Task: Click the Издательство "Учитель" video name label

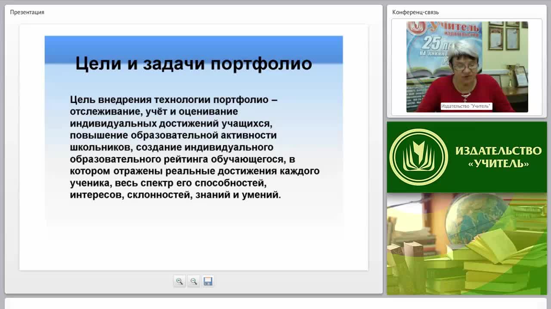Action: (466, 106)
